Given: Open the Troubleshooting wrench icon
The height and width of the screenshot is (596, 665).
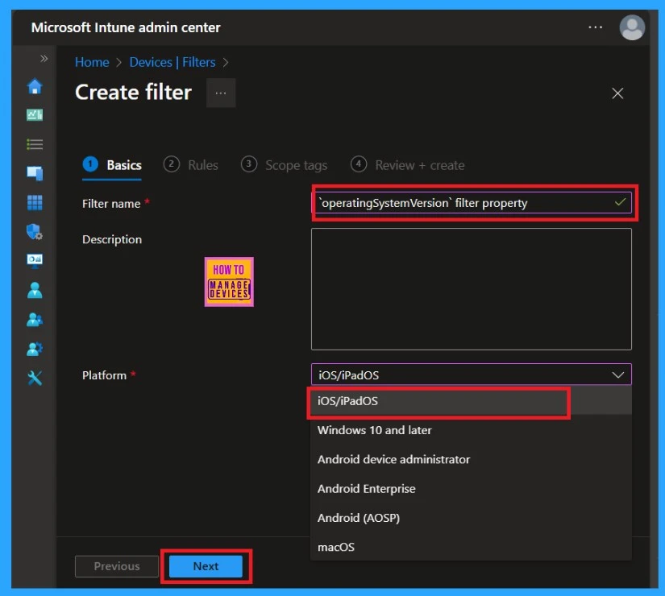Looking at the screenshot, I should coord(35,378).
